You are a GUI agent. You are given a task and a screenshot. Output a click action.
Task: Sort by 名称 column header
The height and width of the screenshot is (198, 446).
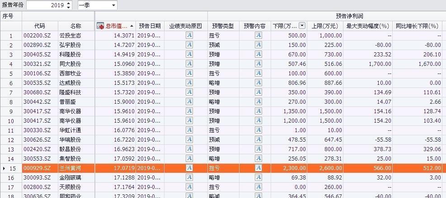coord(76,26)
